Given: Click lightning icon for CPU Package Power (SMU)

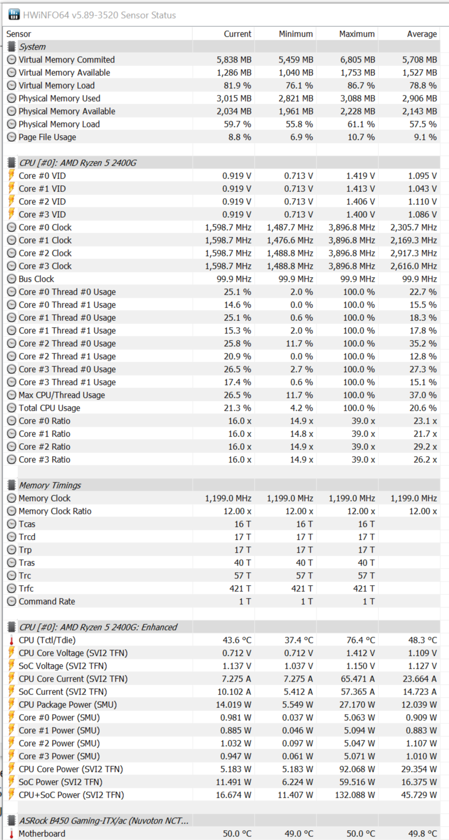Looking at the screenshot, I should tap(11, 704).
